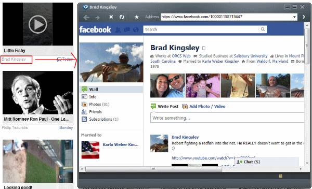312x189 pixels.
Task: Click the search magnifier icon
Action: click(x=263, y=30)
